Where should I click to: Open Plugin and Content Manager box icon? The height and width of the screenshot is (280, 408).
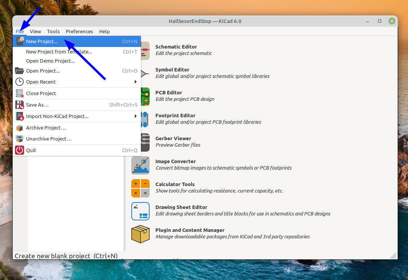(x=140, y=234)
